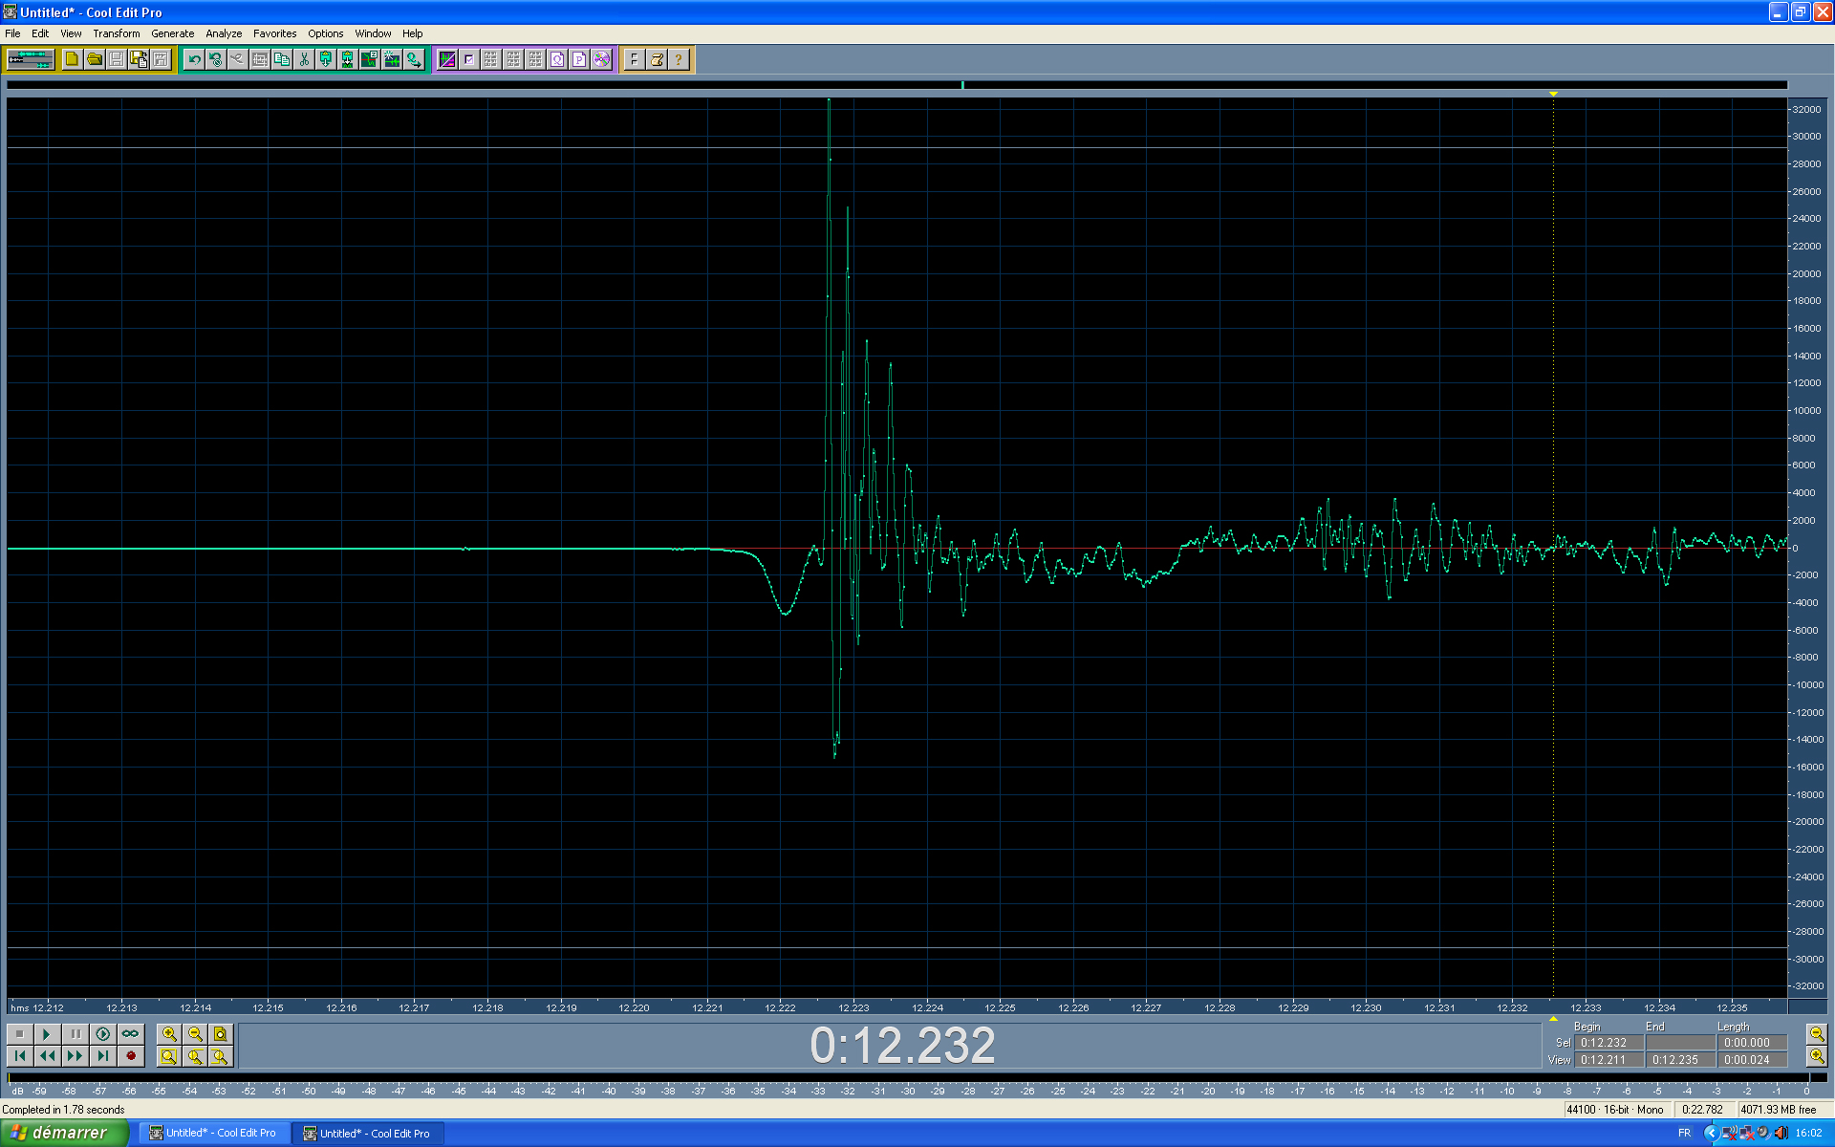Click the green position bar at top
The height and width of the screenshot is (1147, 1835).
tap(962, 85)
